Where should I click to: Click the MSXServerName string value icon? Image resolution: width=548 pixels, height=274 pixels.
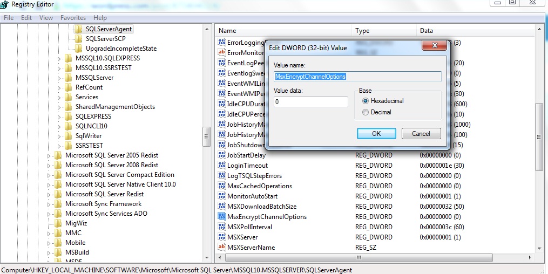point(221,248)
